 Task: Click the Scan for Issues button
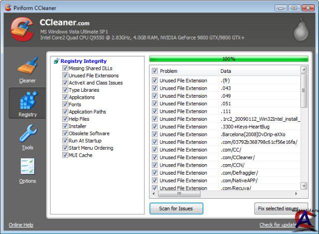click(x=176, y=209)
